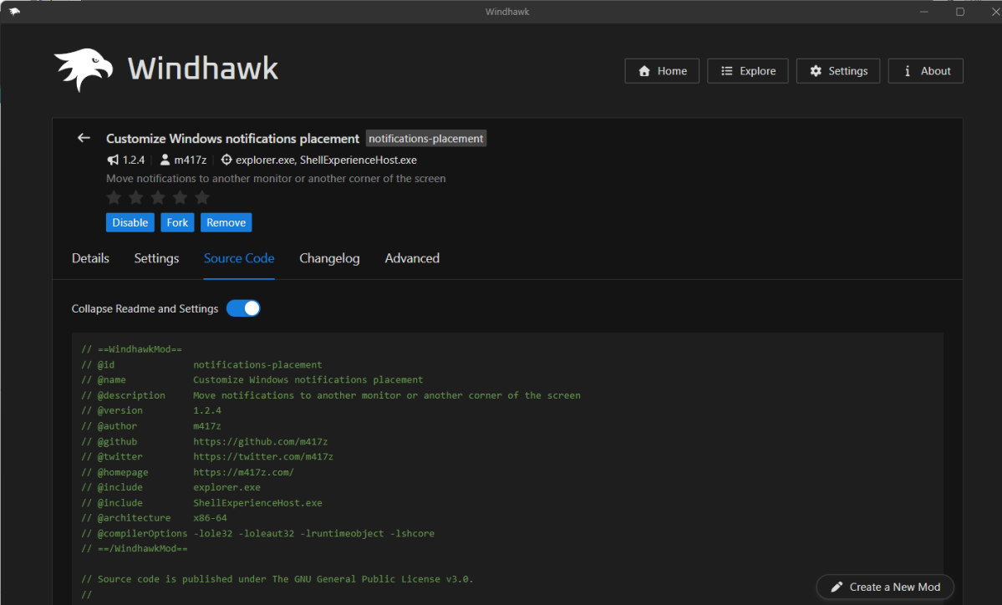1002x605 pixels.
Task: Click the Windhawk eagle logo
Action: (83, 69)
